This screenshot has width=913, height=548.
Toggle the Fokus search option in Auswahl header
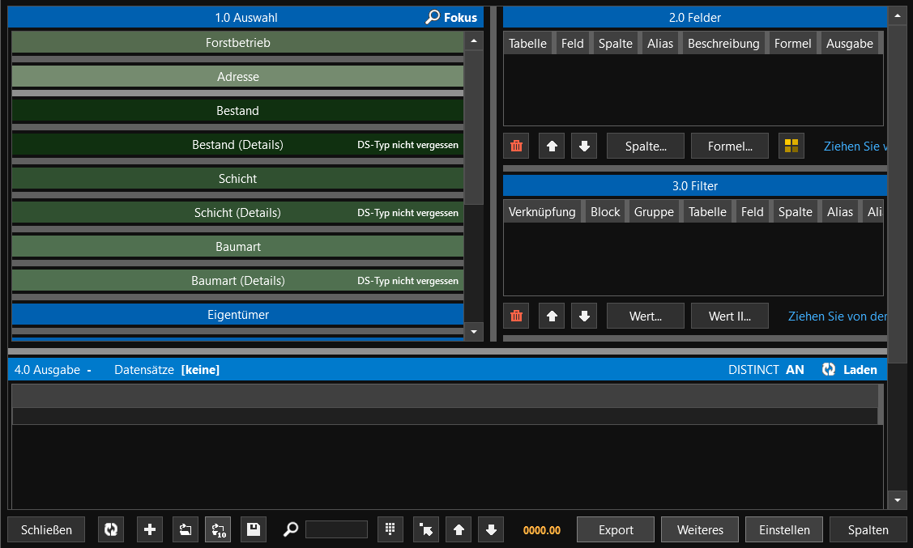[451, 18]
